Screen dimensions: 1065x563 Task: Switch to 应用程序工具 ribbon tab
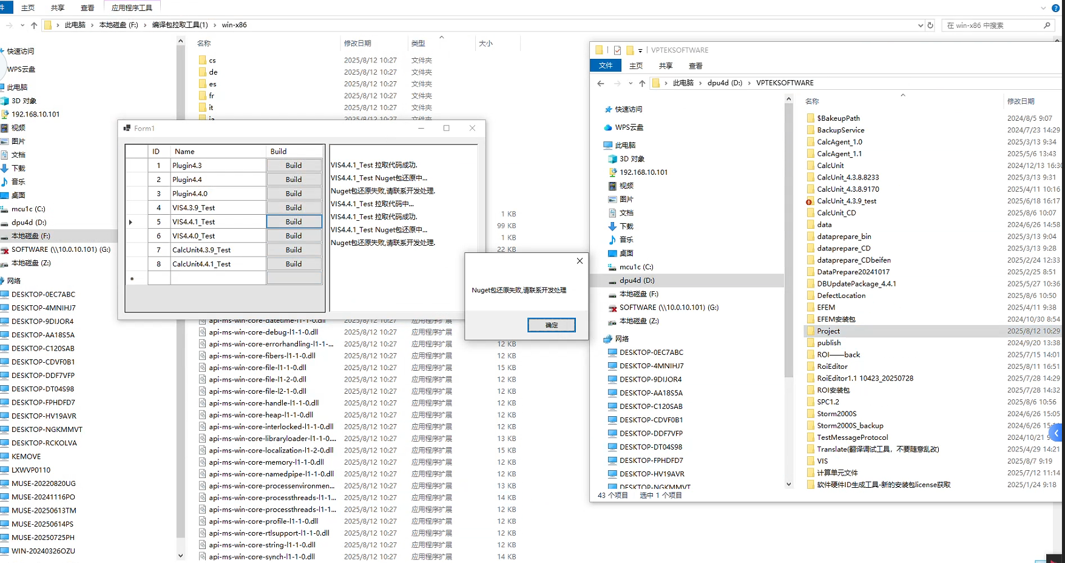pos(132,8)
